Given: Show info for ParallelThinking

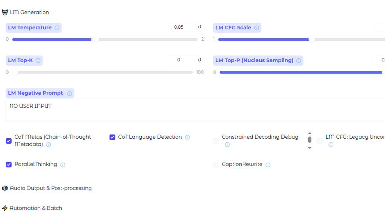Looking at the screenshot, I should [63, 165].
